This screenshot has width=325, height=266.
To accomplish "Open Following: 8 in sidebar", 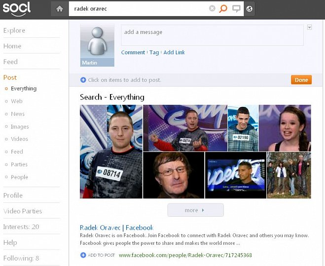I will click(x=21, y=258).
